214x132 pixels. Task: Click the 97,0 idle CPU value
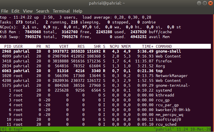click(x=87, y=27)
